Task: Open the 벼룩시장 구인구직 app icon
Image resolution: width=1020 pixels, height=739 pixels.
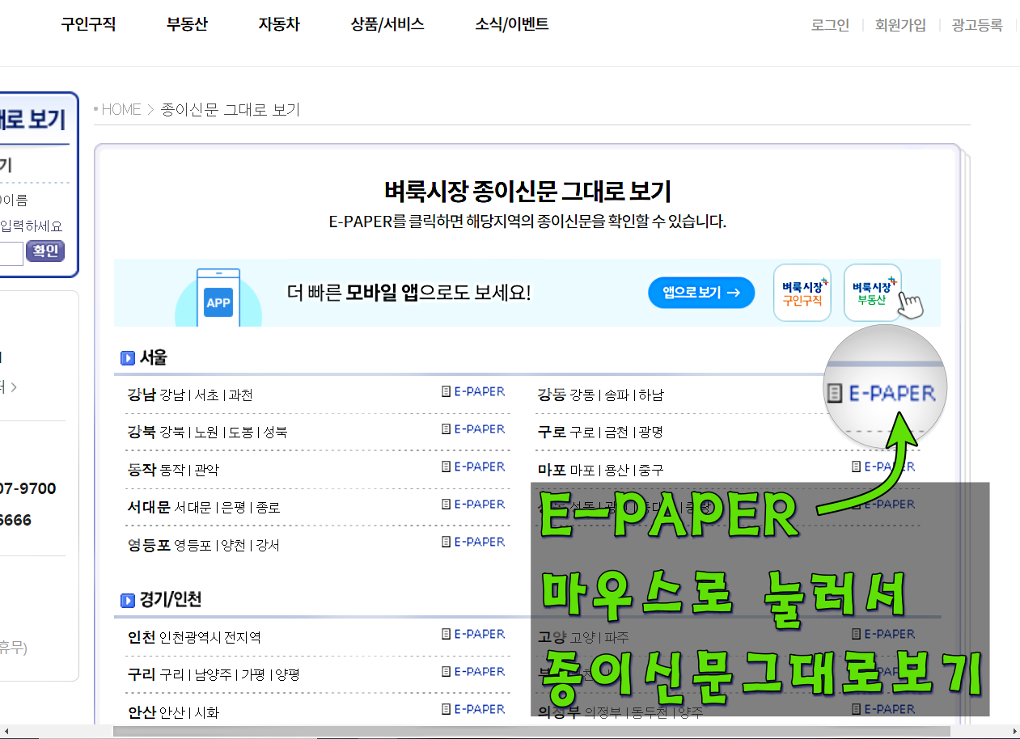Action: point(802,293)
